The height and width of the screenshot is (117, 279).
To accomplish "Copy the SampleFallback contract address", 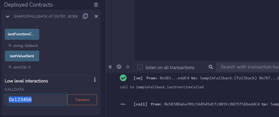I will (85, 16).
